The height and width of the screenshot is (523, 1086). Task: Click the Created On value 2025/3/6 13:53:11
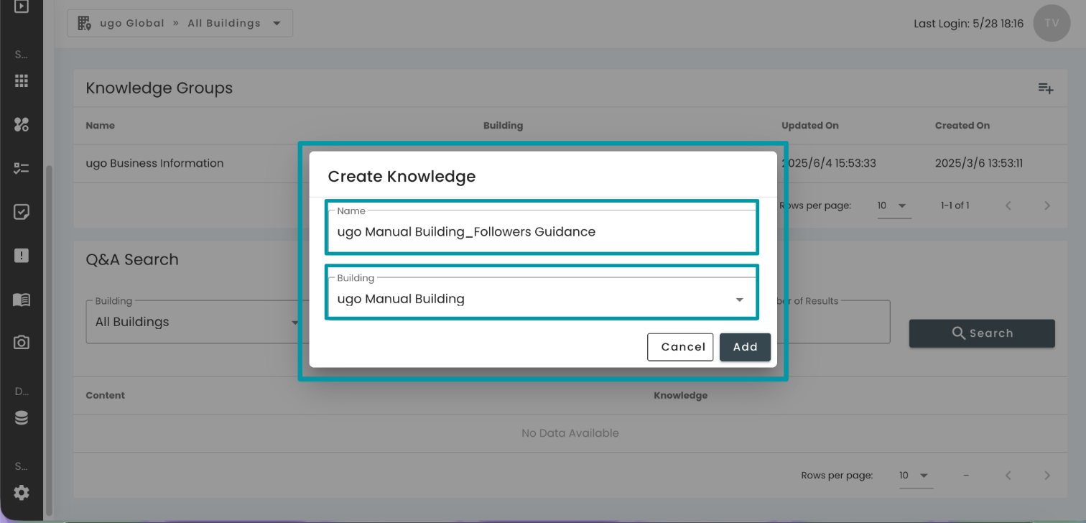click(x=979, y=163)
